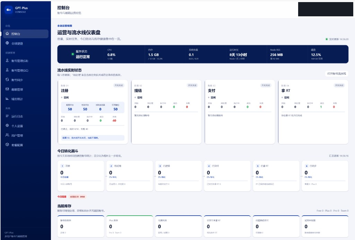Click the sync icon beside 账号同步
Screen dimensions: 355x240
click(7, 80)
